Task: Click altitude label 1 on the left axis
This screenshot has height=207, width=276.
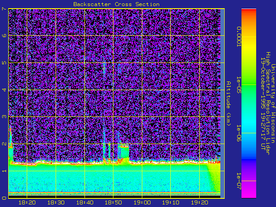Action: [4, 171]
